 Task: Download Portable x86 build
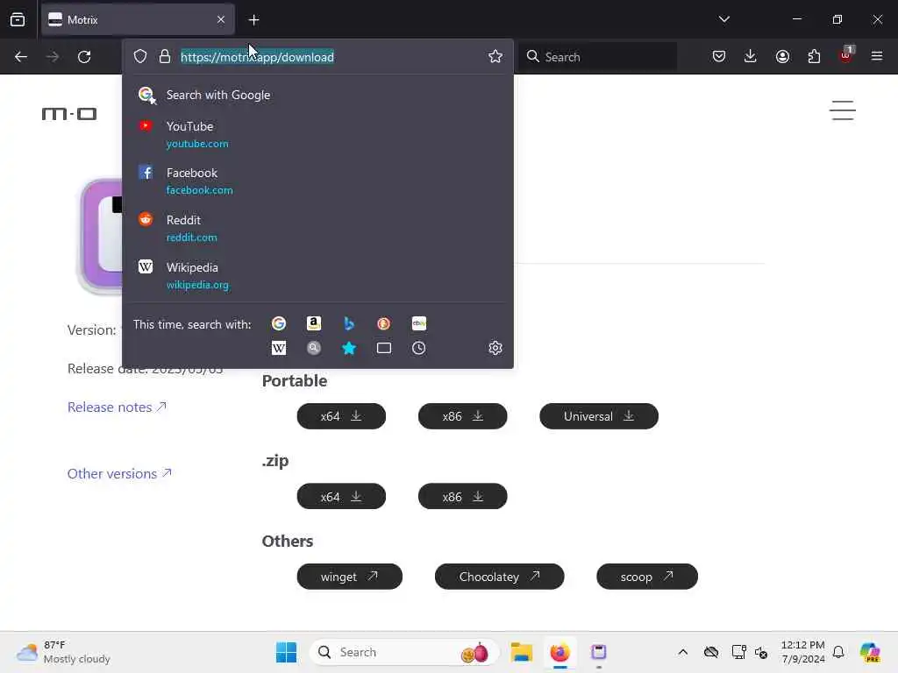click(463, 416)
